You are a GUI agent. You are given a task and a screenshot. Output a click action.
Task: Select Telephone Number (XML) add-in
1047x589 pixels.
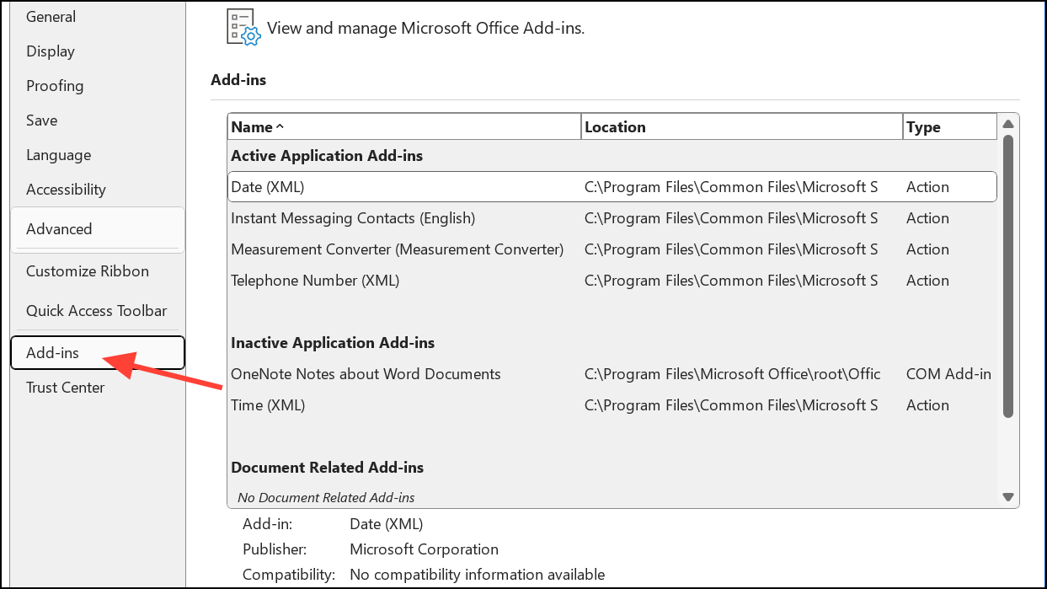click(x=612, y=281)
